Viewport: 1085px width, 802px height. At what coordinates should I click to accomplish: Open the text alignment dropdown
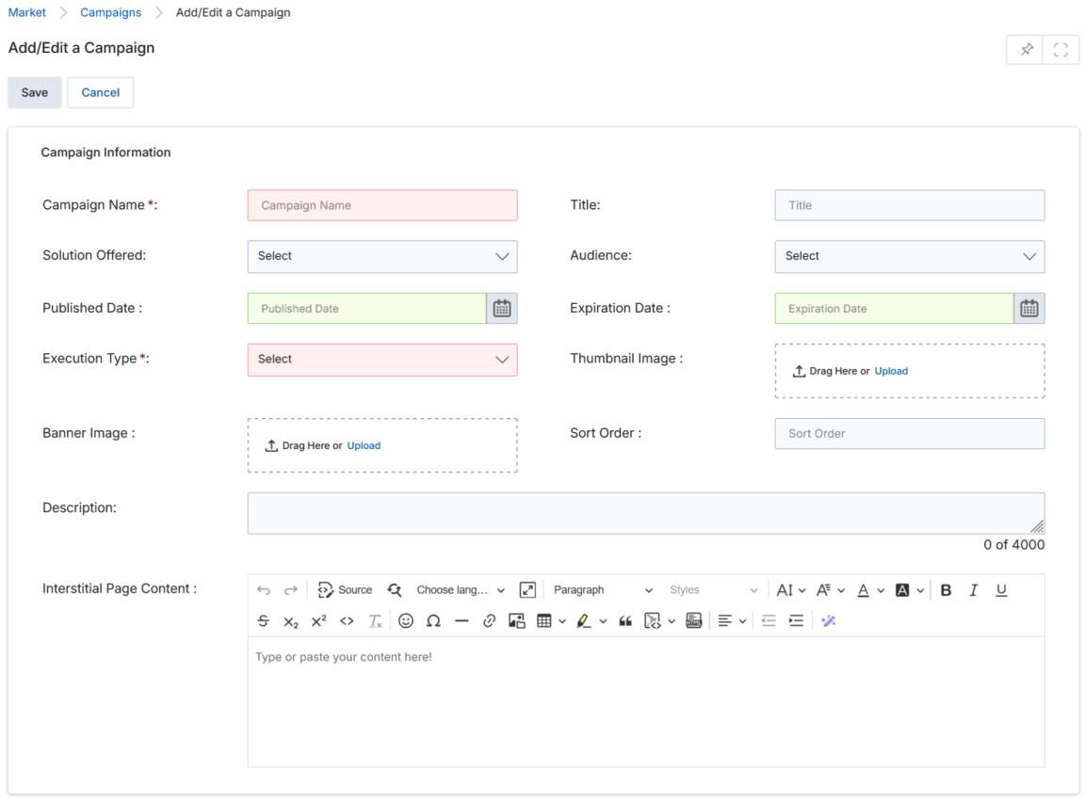(x=732, y=621)
